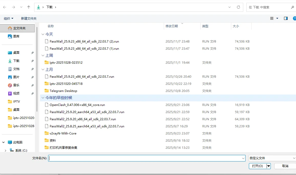Open the dropdown arrow beside 打开(O)
Viewport: 296px width, 175px height.
(268, 166)
